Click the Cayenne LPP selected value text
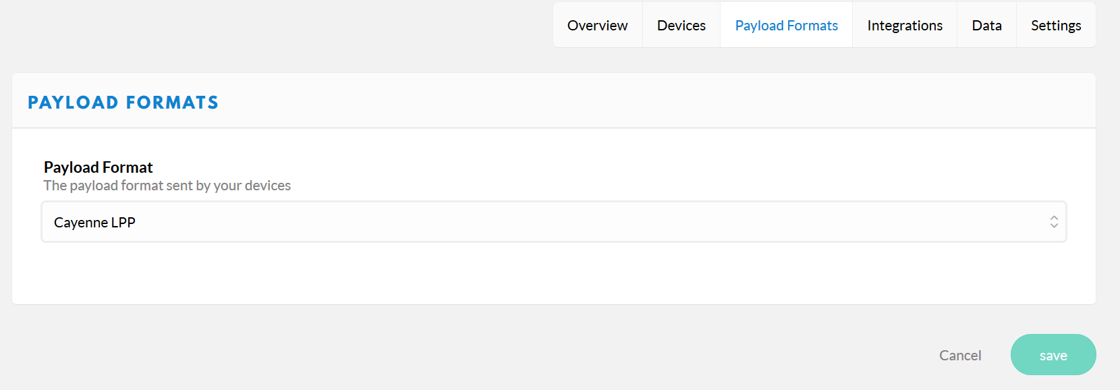Image resolution: width=1120 pixels, height=390 pixels. (94, 223)
